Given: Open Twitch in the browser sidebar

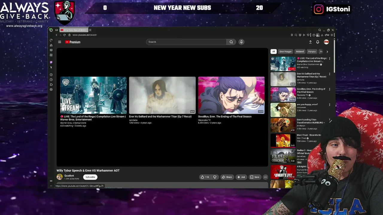Looking at the screenshot, I should click(51, 62).
